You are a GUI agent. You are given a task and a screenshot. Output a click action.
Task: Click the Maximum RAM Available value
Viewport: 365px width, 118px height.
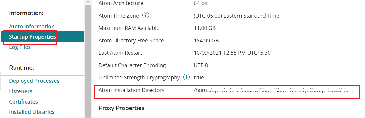[x=205, y=28]
